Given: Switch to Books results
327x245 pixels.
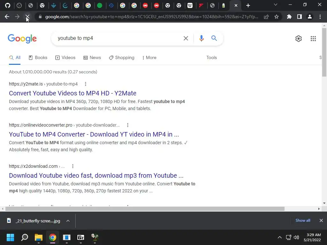Looking at the screenshot, I should tap(38, 58).
